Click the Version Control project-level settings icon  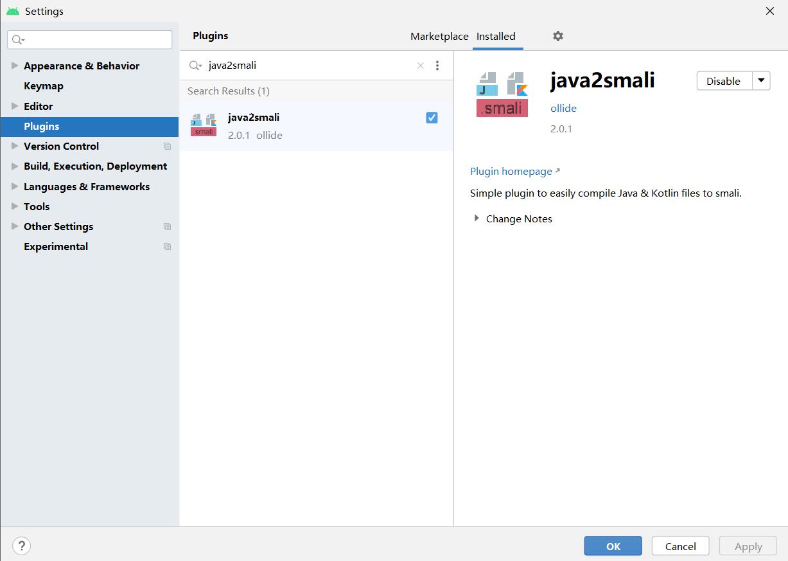pyautogui.click(x=168, y=147)
